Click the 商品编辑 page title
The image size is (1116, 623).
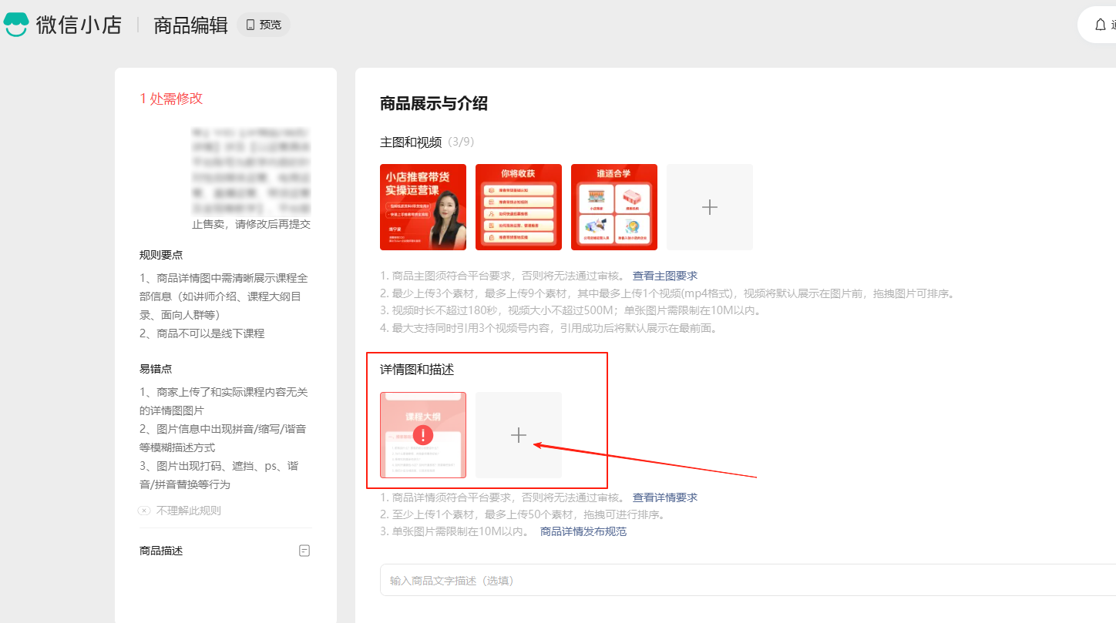coord(191,25)
